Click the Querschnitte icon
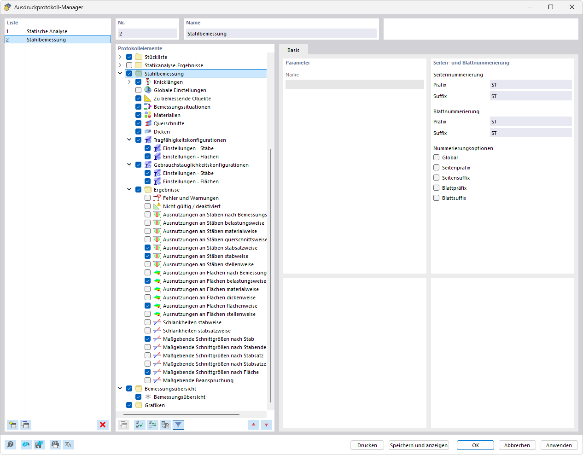This screenshot has width=583, height=455. (x=148, y=123)
